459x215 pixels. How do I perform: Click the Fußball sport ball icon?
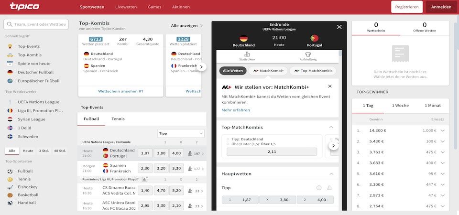click(10, 171)
